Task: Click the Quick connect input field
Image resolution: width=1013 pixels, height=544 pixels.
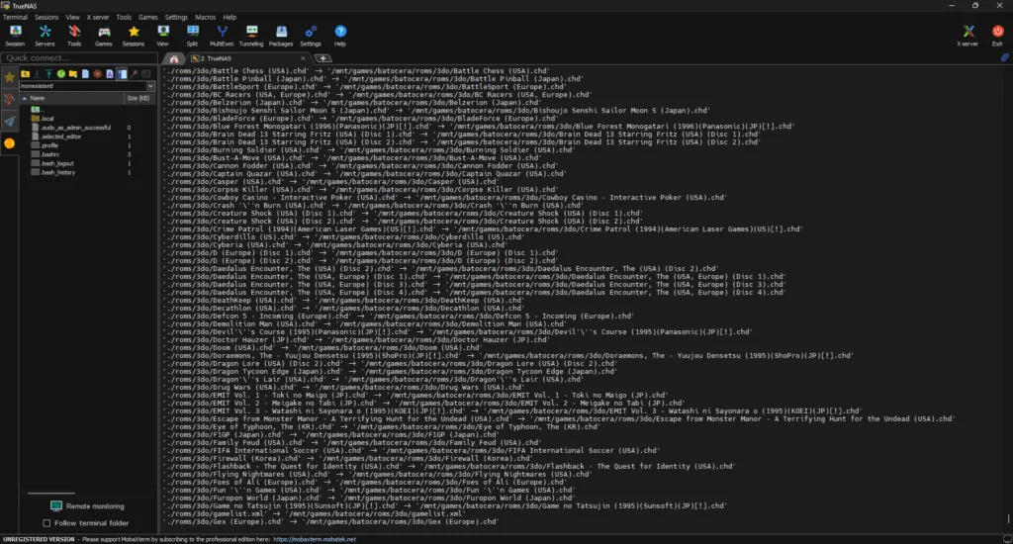Action: tap(79, 57)
